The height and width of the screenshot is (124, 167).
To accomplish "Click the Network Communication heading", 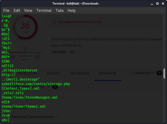I will (x=32, y=117).
